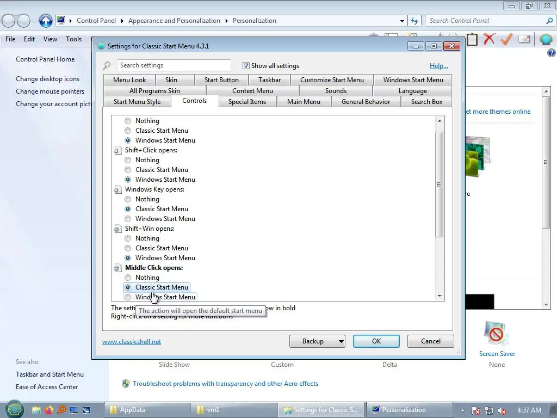Click the orange magnifier search taskbar icon
The image size is (557, 418).
pyautogui.click(x=61, y=410)
